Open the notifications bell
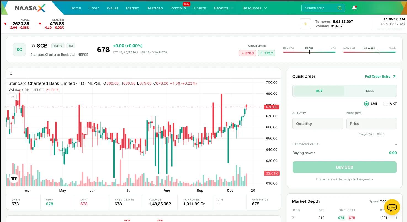 coord(354,8)
